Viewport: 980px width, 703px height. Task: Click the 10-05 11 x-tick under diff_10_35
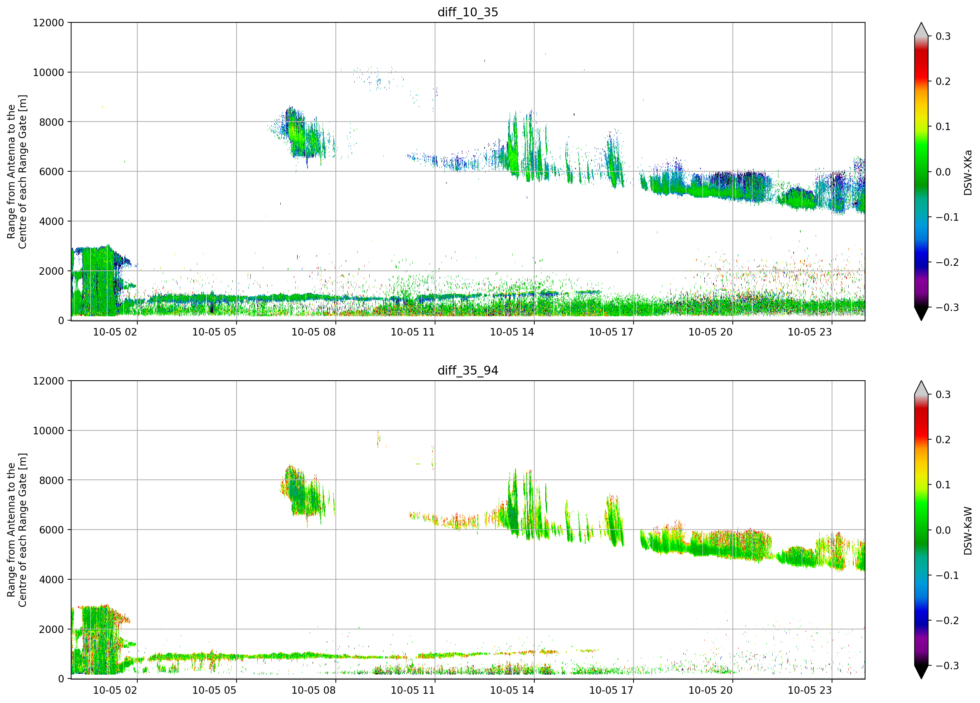[413, 332]
